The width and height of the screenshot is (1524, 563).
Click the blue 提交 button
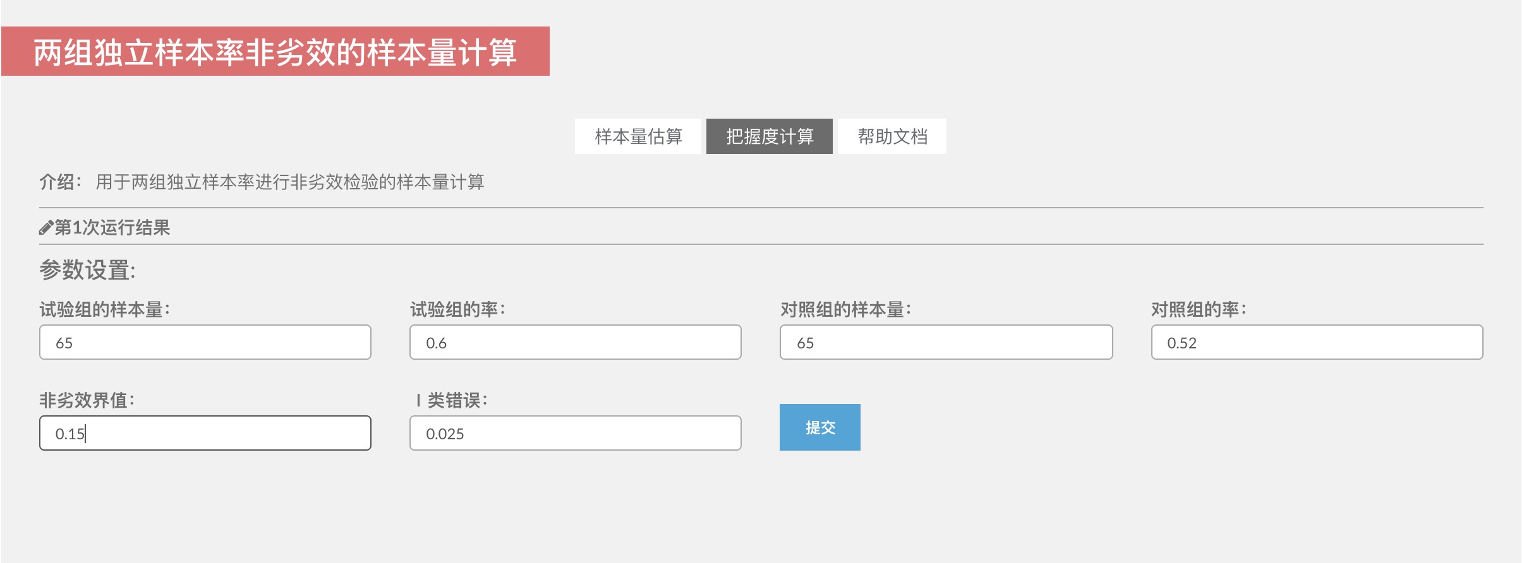click(820, 427)
